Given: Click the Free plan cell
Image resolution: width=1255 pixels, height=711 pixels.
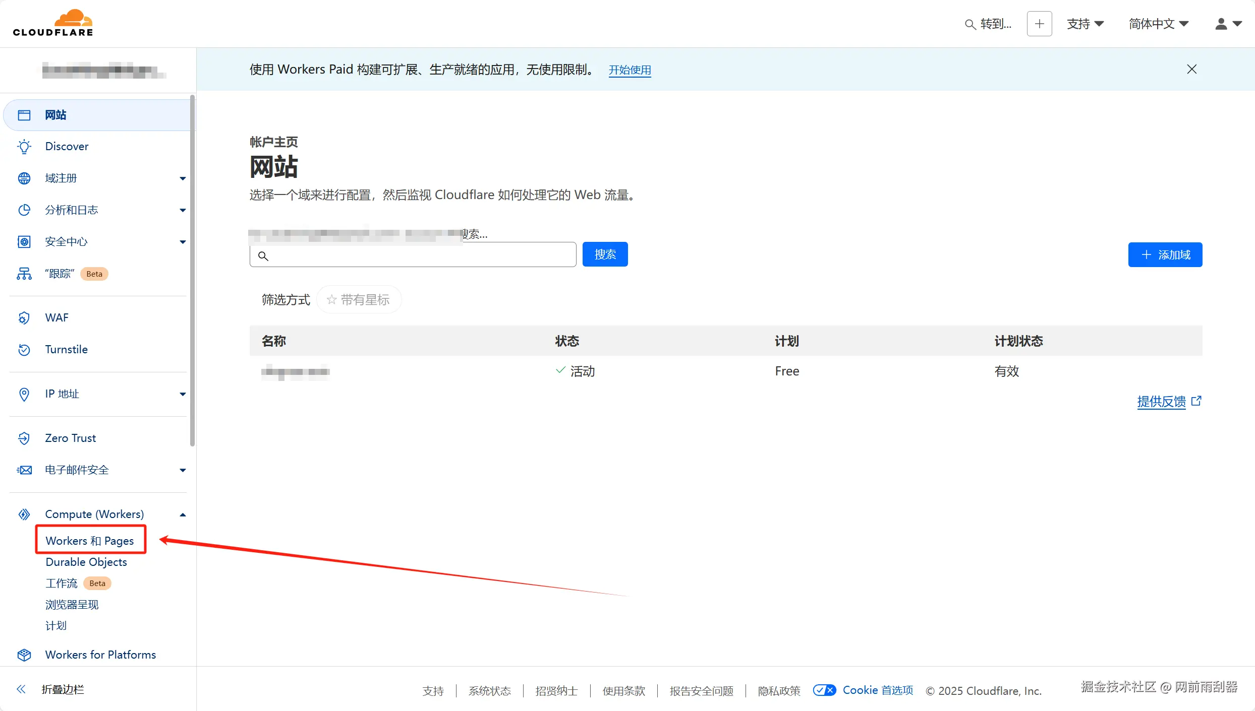Looking at the screenshot, I should click(787, 371).
